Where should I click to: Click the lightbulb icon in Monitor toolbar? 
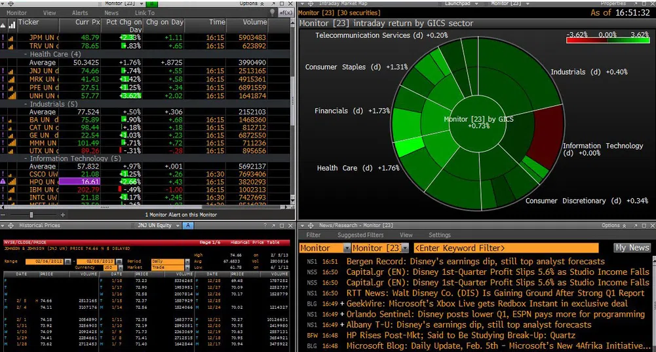[272, 12]
